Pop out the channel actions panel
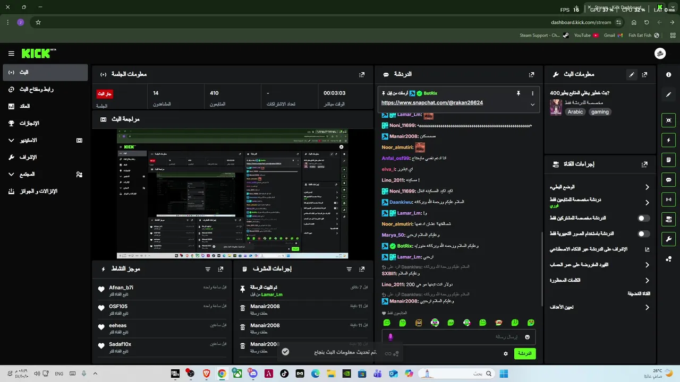This screenshot has width=680, height=382. [x=644, y=164]
